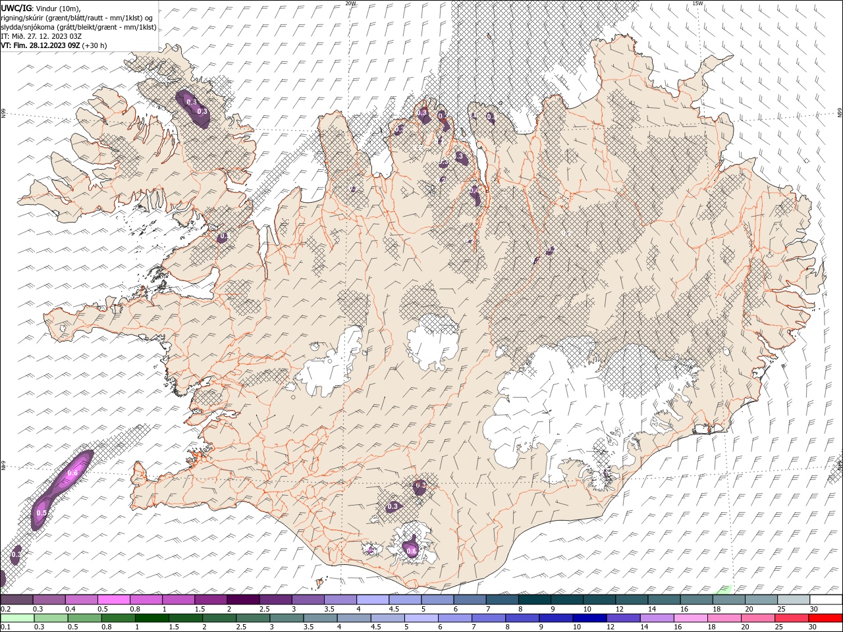Select the 'VT: Fim. 28.12.2023 09Z' valid time
The image size is (843, 632).
(x=40, y=45)
